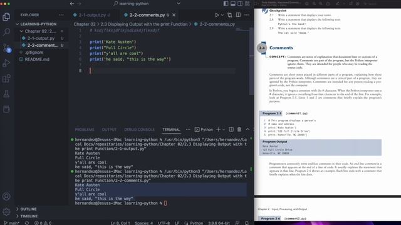Click breadcrumb 2.3 Displaying Output with the print Function
Image resolution: width=401 pixels, height=225 pixels.
click(144, 24)
